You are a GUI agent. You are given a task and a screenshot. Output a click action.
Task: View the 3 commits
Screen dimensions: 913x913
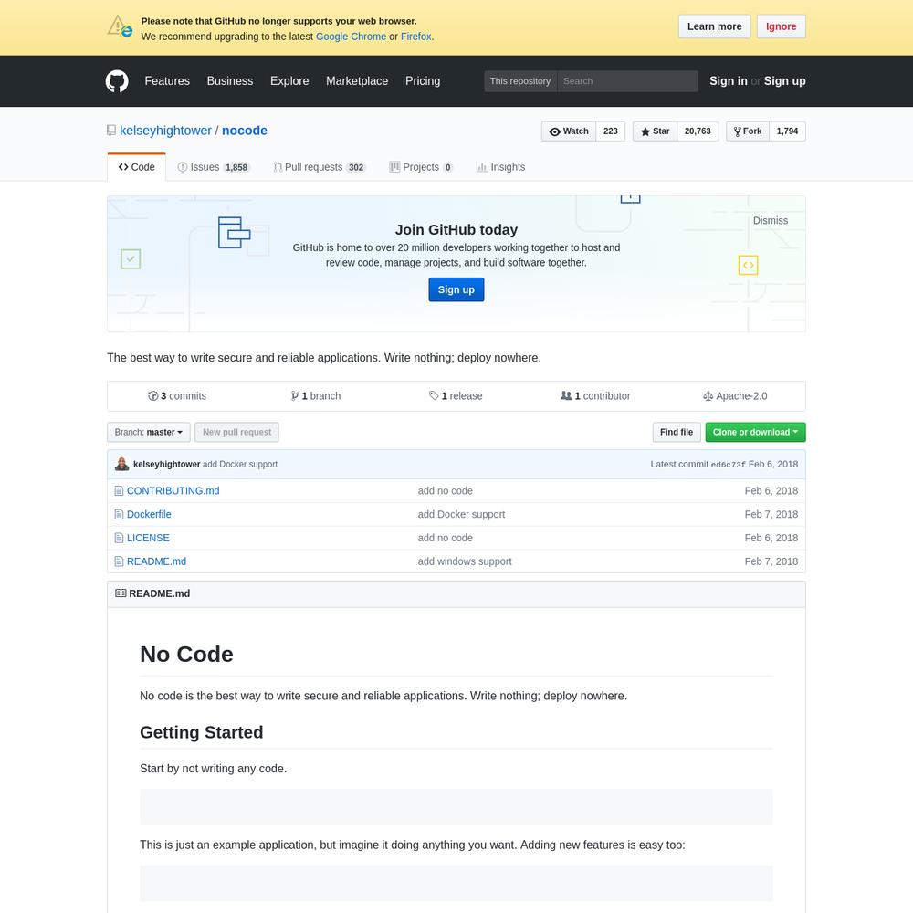[177, 396]
